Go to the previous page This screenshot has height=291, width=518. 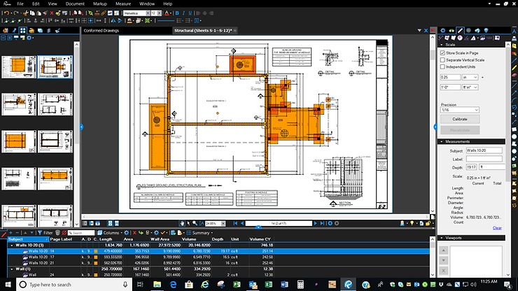tap(242, 223)
